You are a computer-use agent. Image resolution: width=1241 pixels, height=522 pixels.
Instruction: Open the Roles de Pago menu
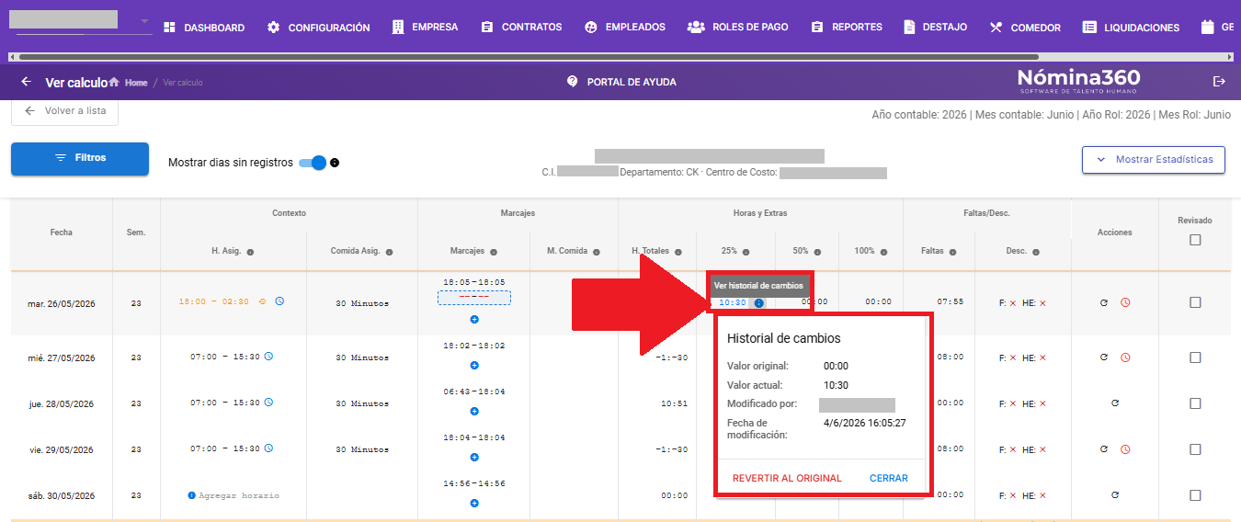pos(738,28)
